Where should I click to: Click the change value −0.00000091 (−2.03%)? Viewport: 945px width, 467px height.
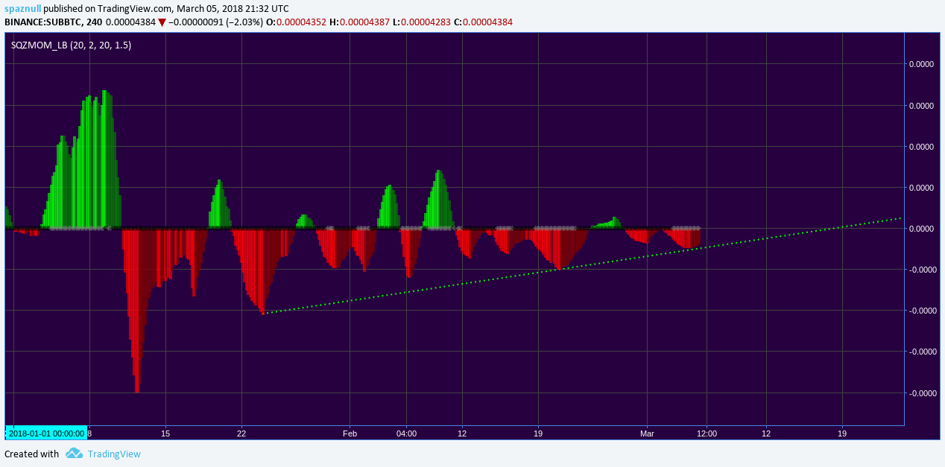point(215,22)
